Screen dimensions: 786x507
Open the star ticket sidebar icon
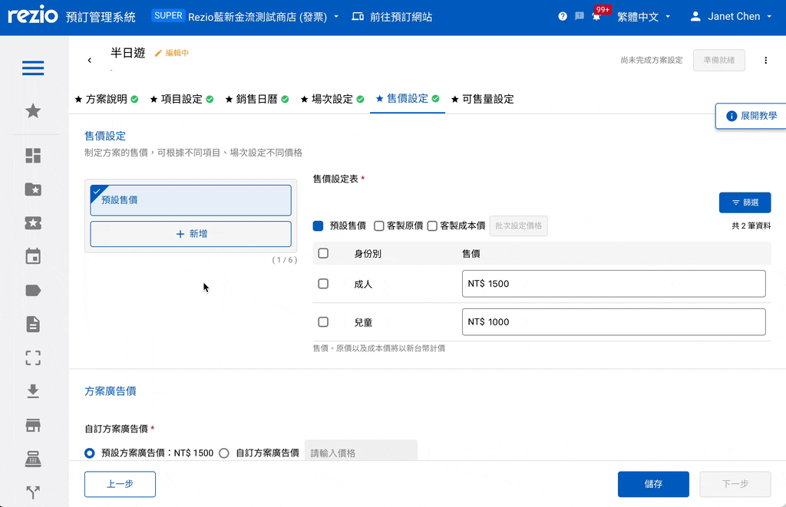point(33,223)
